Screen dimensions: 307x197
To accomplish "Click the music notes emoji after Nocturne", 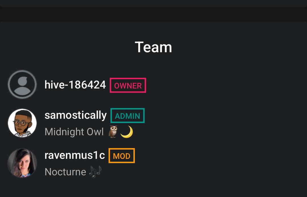I will [95, 172].
